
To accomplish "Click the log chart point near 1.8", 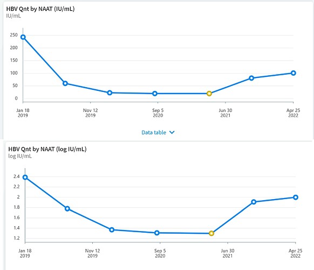I will (x=67, y=208).
